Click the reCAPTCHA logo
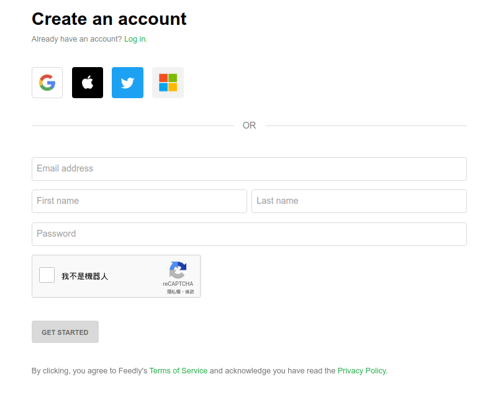Screen dimensions: 485x397 [x=178, y=270]
